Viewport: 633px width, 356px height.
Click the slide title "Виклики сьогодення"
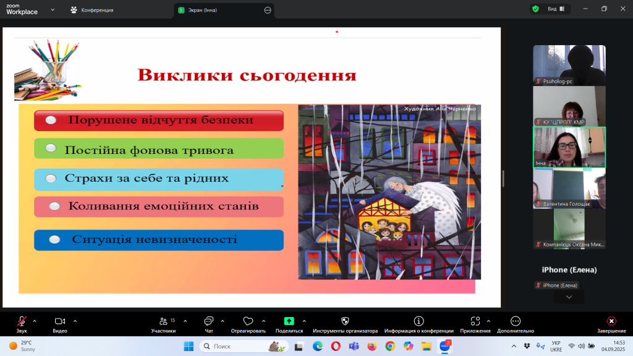(247, 75)
